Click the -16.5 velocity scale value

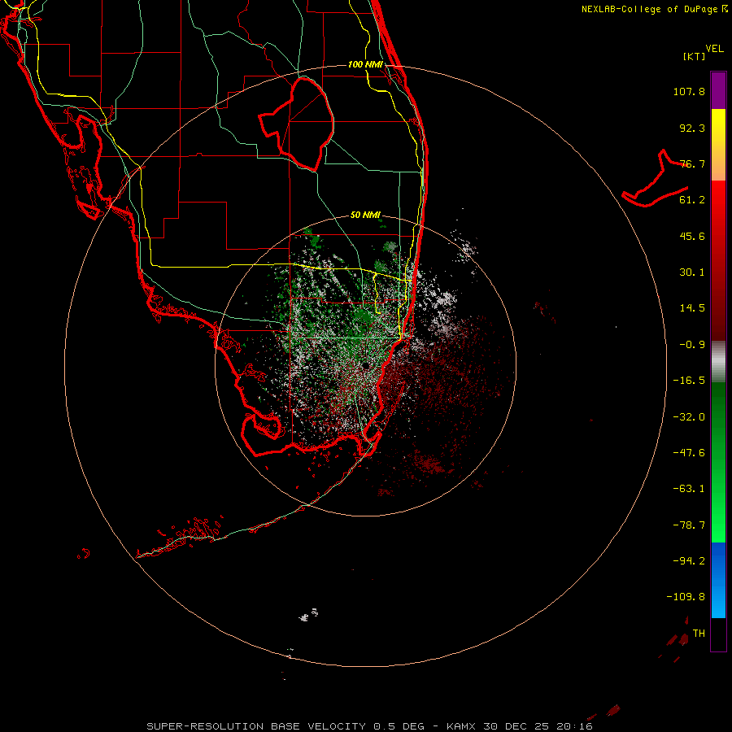coord(689,381)
